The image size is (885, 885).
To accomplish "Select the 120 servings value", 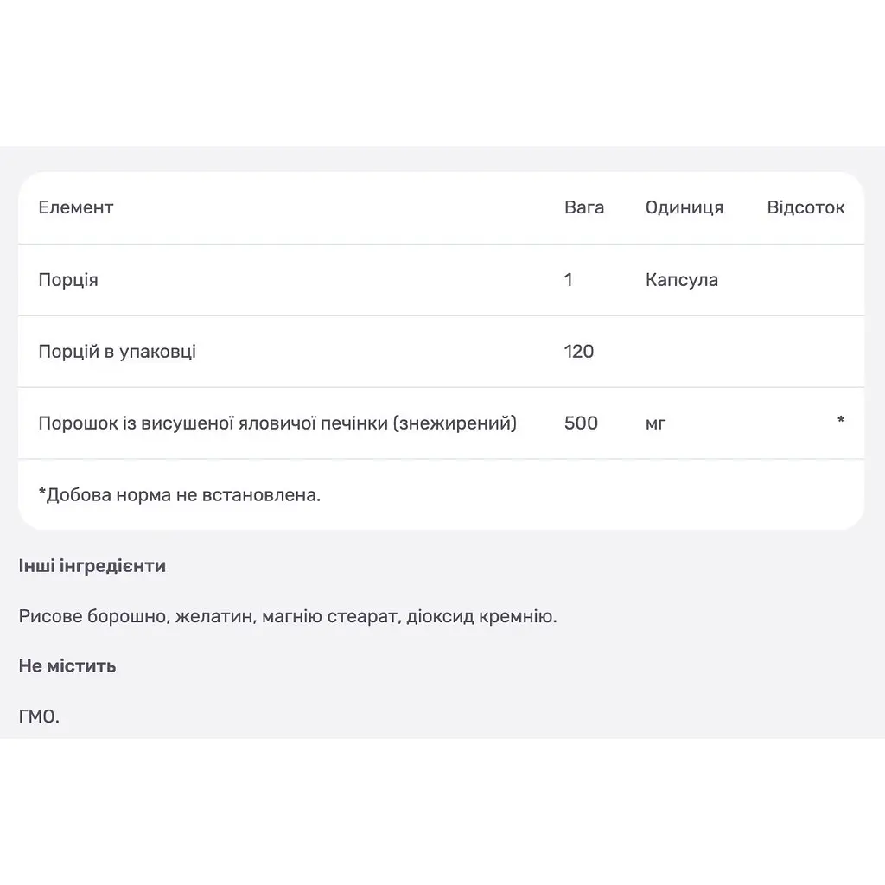I will pos(579,352).
